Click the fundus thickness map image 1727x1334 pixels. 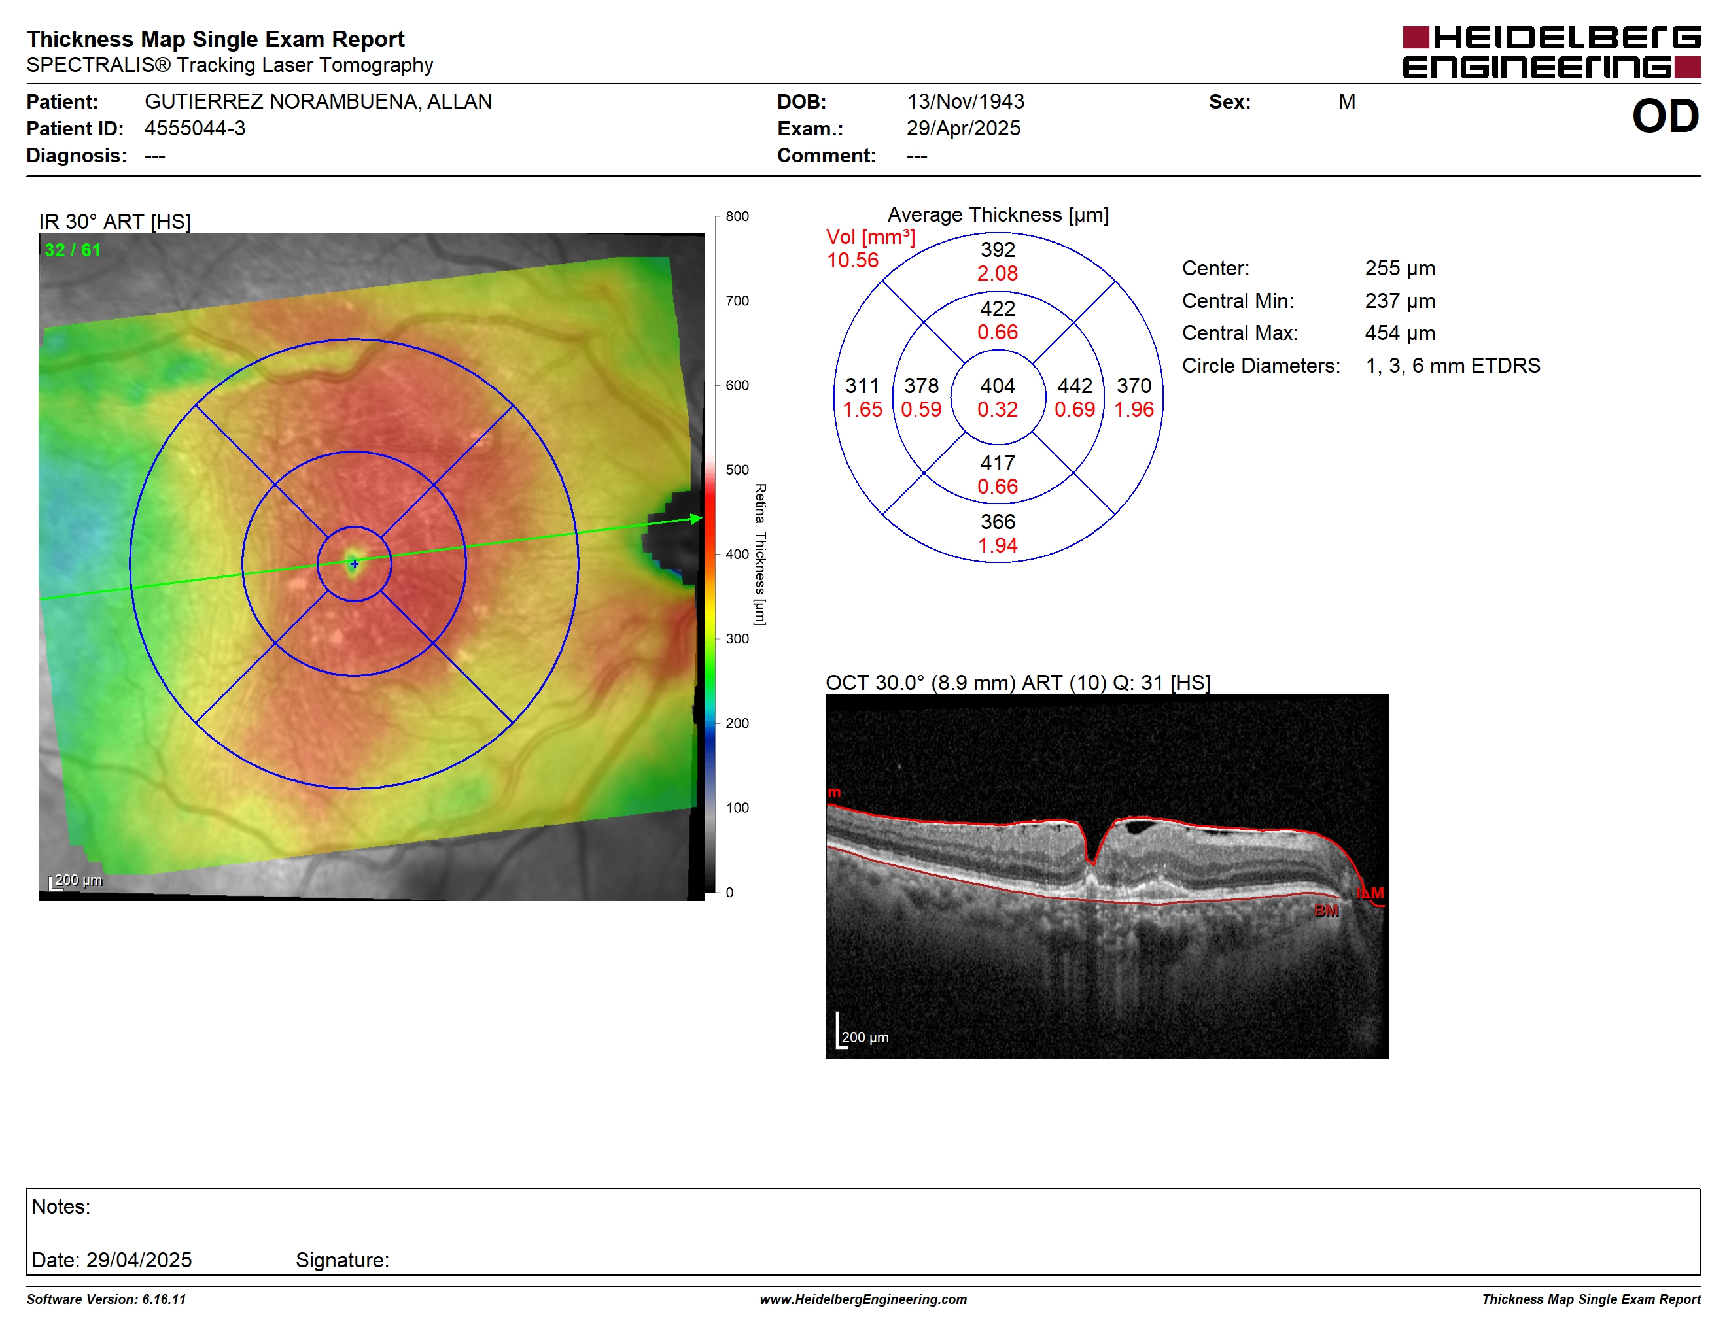coord(371,567)
